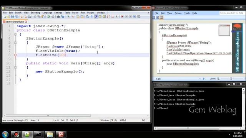Cut selection using the scissors icon
The image size is (246, 138).
[35, 16]
